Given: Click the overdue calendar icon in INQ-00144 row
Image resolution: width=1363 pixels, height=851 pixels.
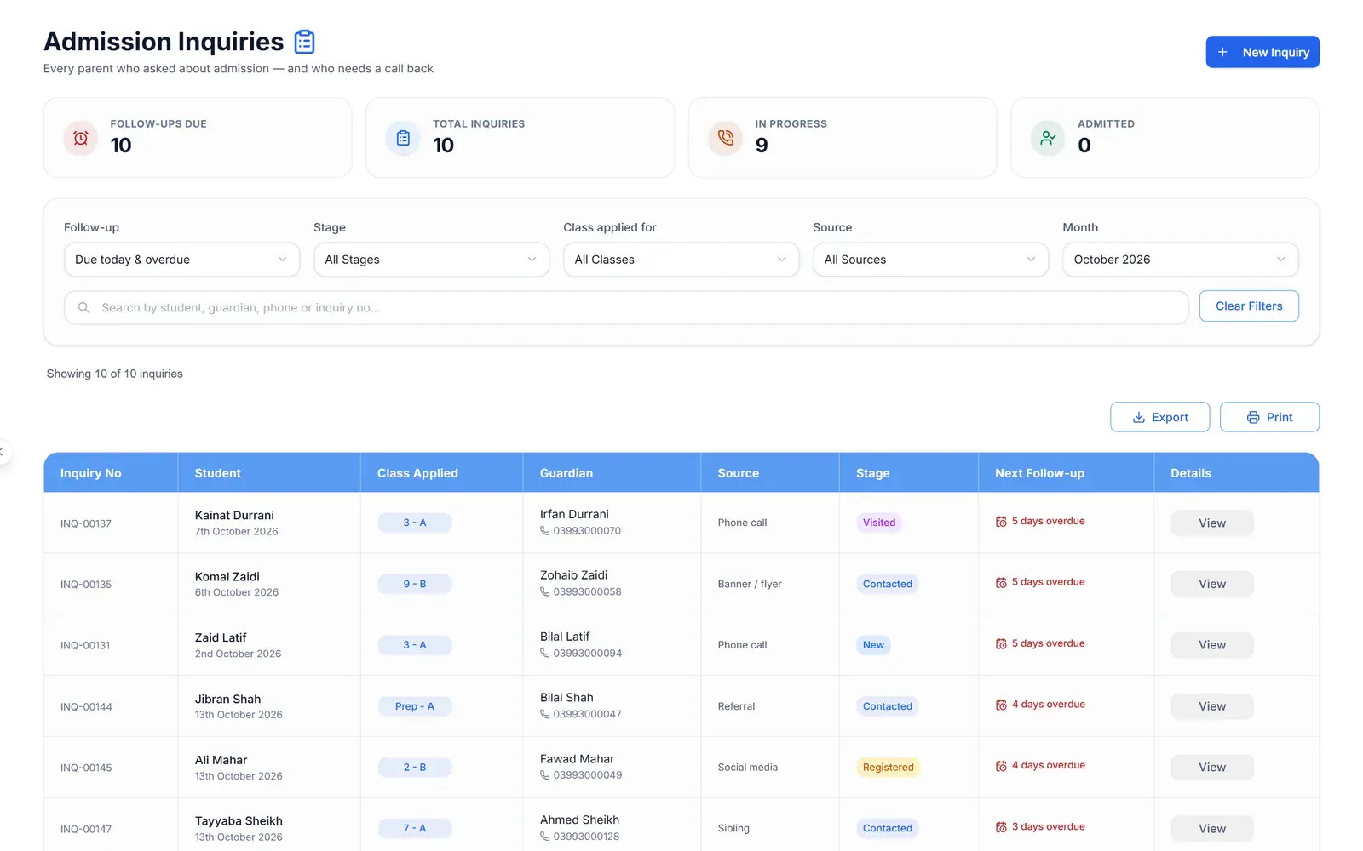Looking at the screenshot, I should 1001,705.
